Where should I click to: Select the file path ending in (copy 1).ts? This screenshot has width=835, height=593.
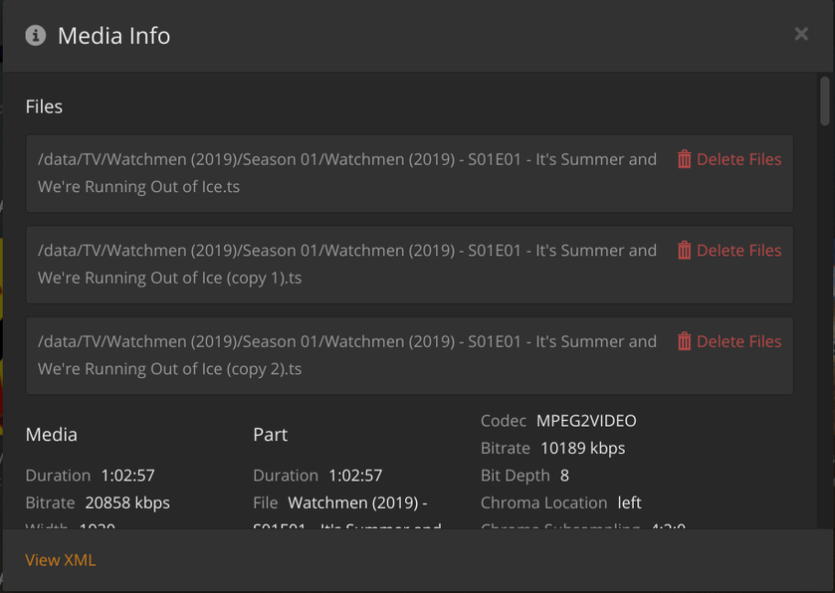pyautogui.click(x=347, y=264)
